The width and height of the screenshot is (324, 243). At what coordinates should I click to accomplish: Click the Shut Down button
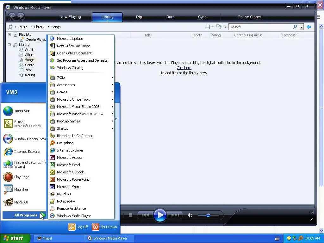pos(104,227)
